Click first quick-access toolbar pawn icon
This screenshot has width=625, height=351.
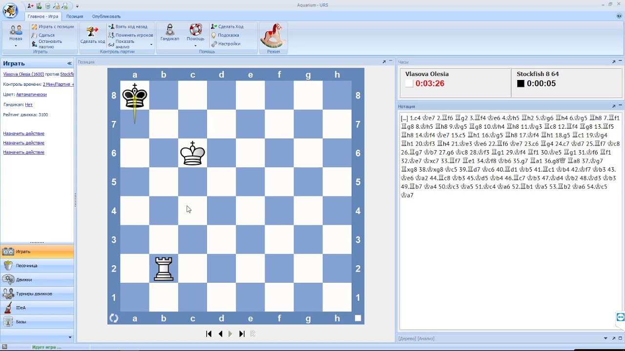click(31, 6)
